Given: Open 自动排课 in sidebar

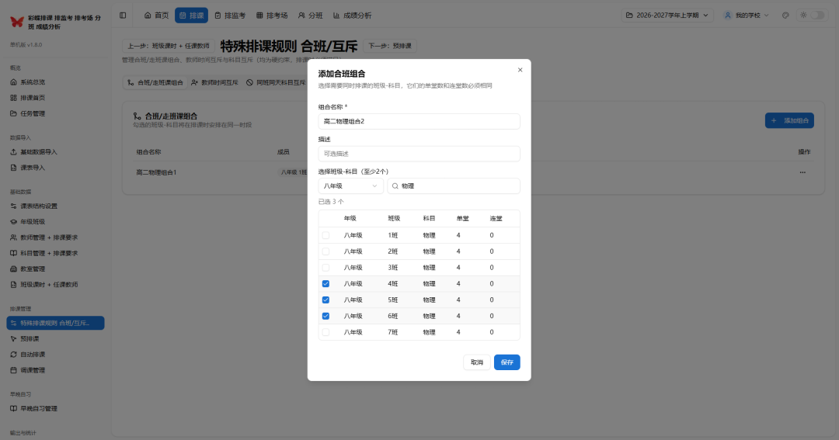Looking at the screenshot, I should 55,355.
